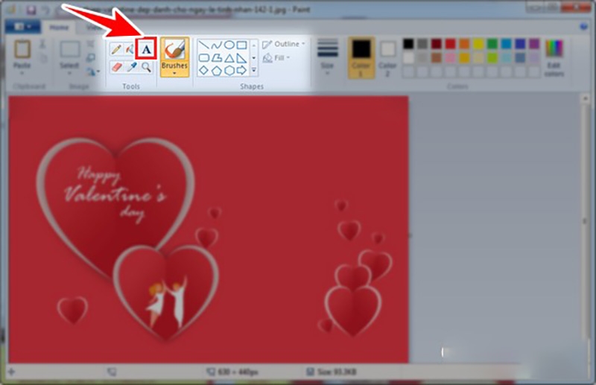Choose the dark red color swatch

(x=437, y=44)
